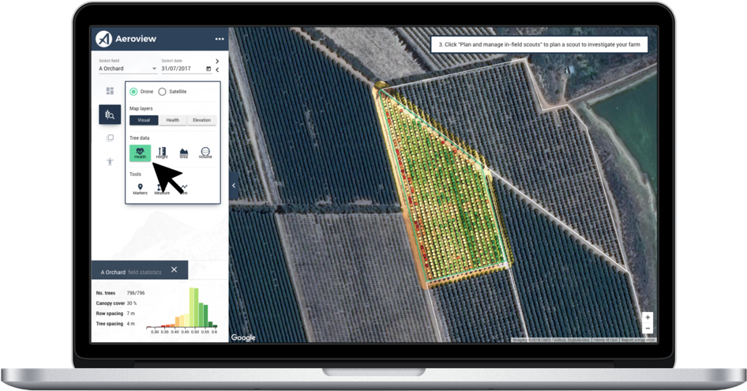Click the Row spacing value 7 m
Viewport: 747px width, 391px height.
coord(131,314)
